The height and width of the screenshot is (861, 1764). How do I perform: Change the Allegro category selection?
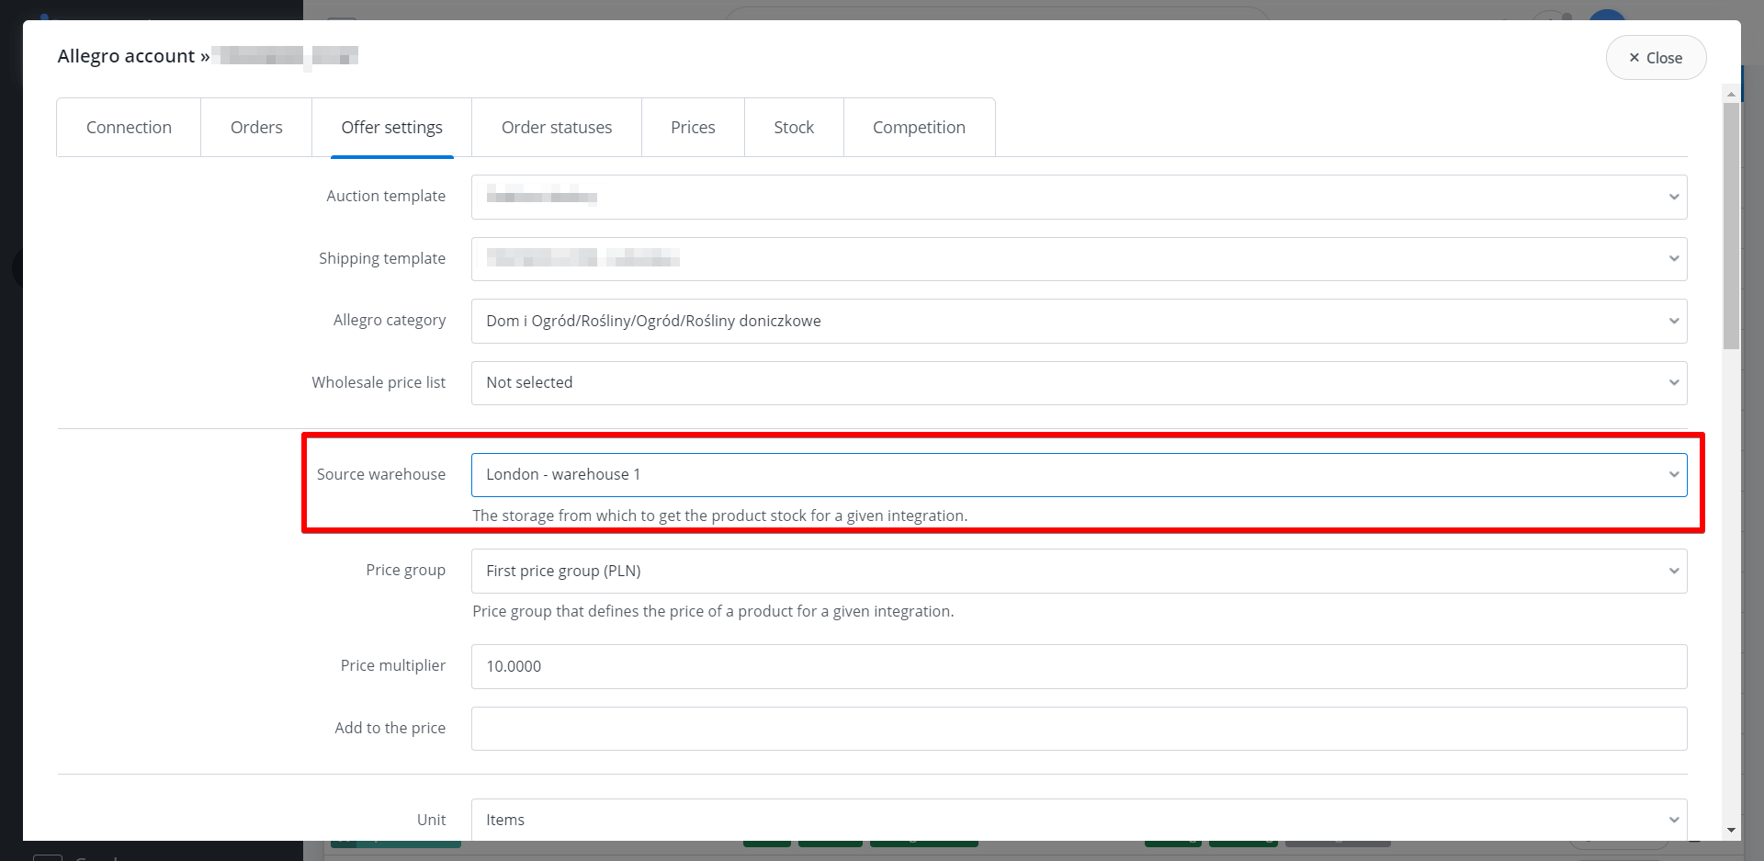point(1079,321)
